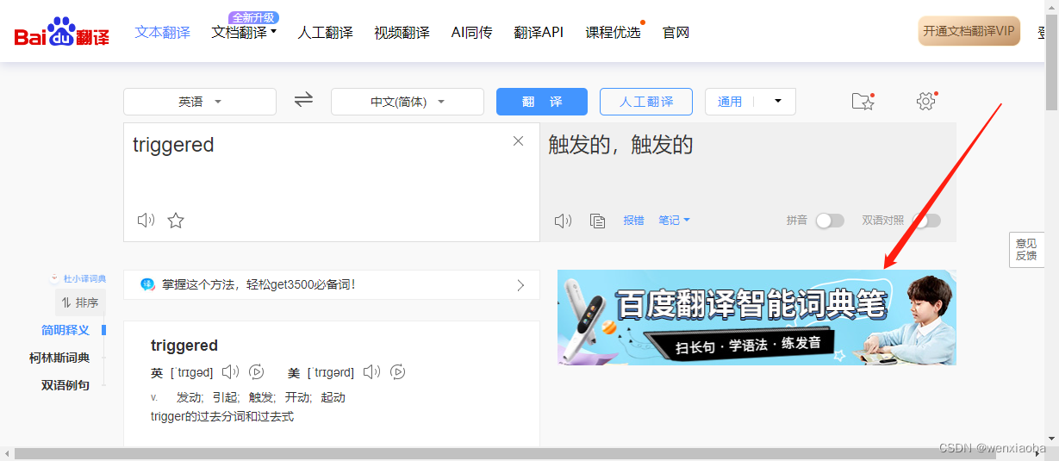
Task: Click American pronunciation follow-read circle icon
Action: click(397, 372)
